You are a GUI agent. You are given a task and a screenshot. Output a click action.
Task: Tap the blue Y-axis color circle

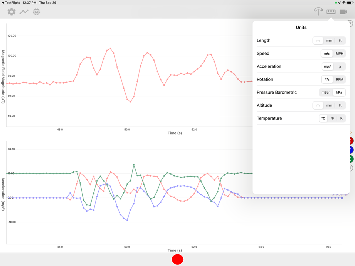pyautogui.click(x=351, y=150)
